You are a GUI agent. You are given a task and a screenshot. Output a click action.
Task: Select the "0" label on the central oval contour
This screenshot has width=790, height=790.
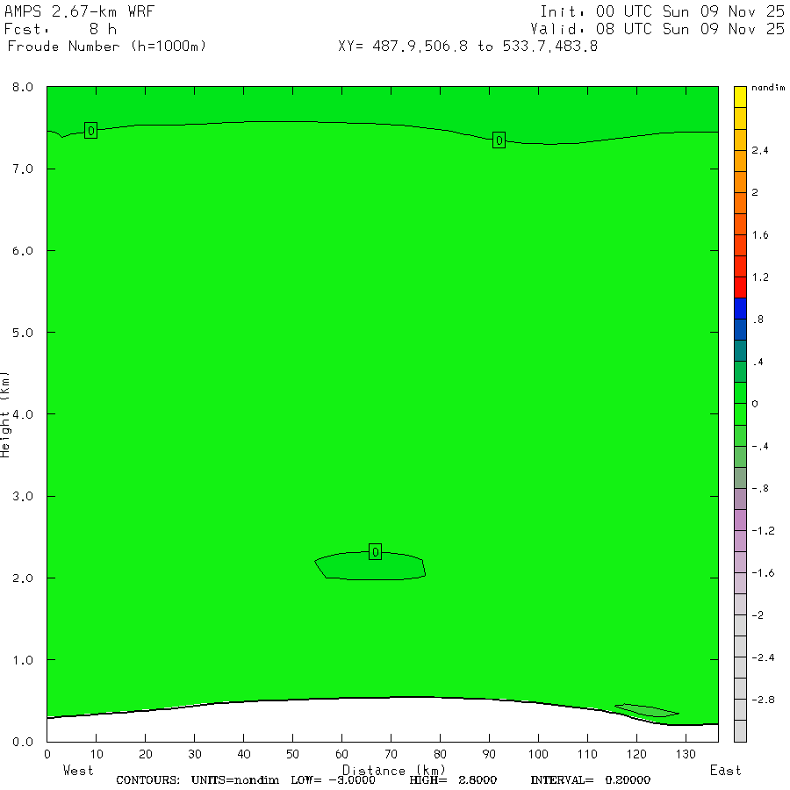click(x=375, y=552)
